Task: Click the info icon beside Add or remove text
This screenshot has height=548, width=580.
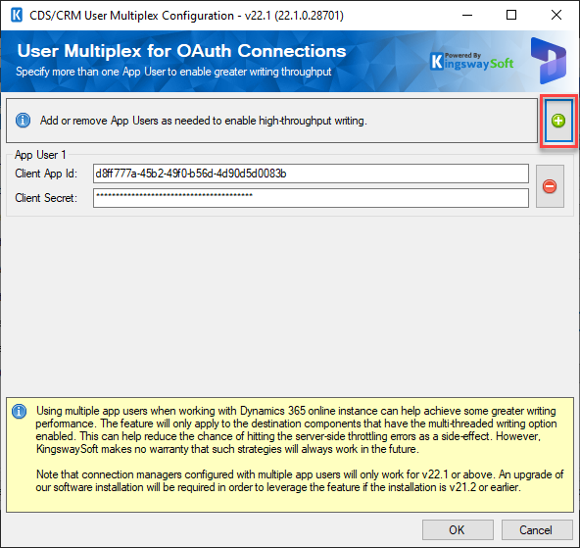Action: pyautogui.click(x=23, y=121)
